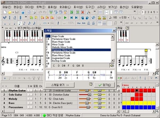Toggle mute for Rhythm Guitar track
160x118 pixels.
[31, 91]
